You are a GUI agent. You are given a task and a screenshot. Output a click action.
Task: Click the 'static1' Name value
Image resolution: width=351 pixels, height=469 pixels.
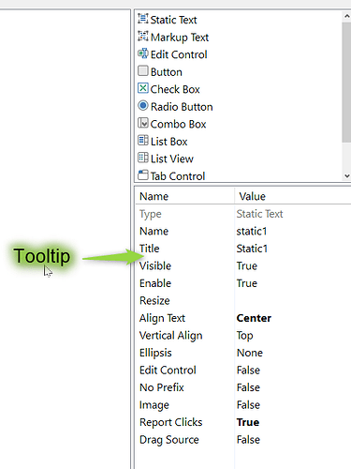[x=252, y=232]
